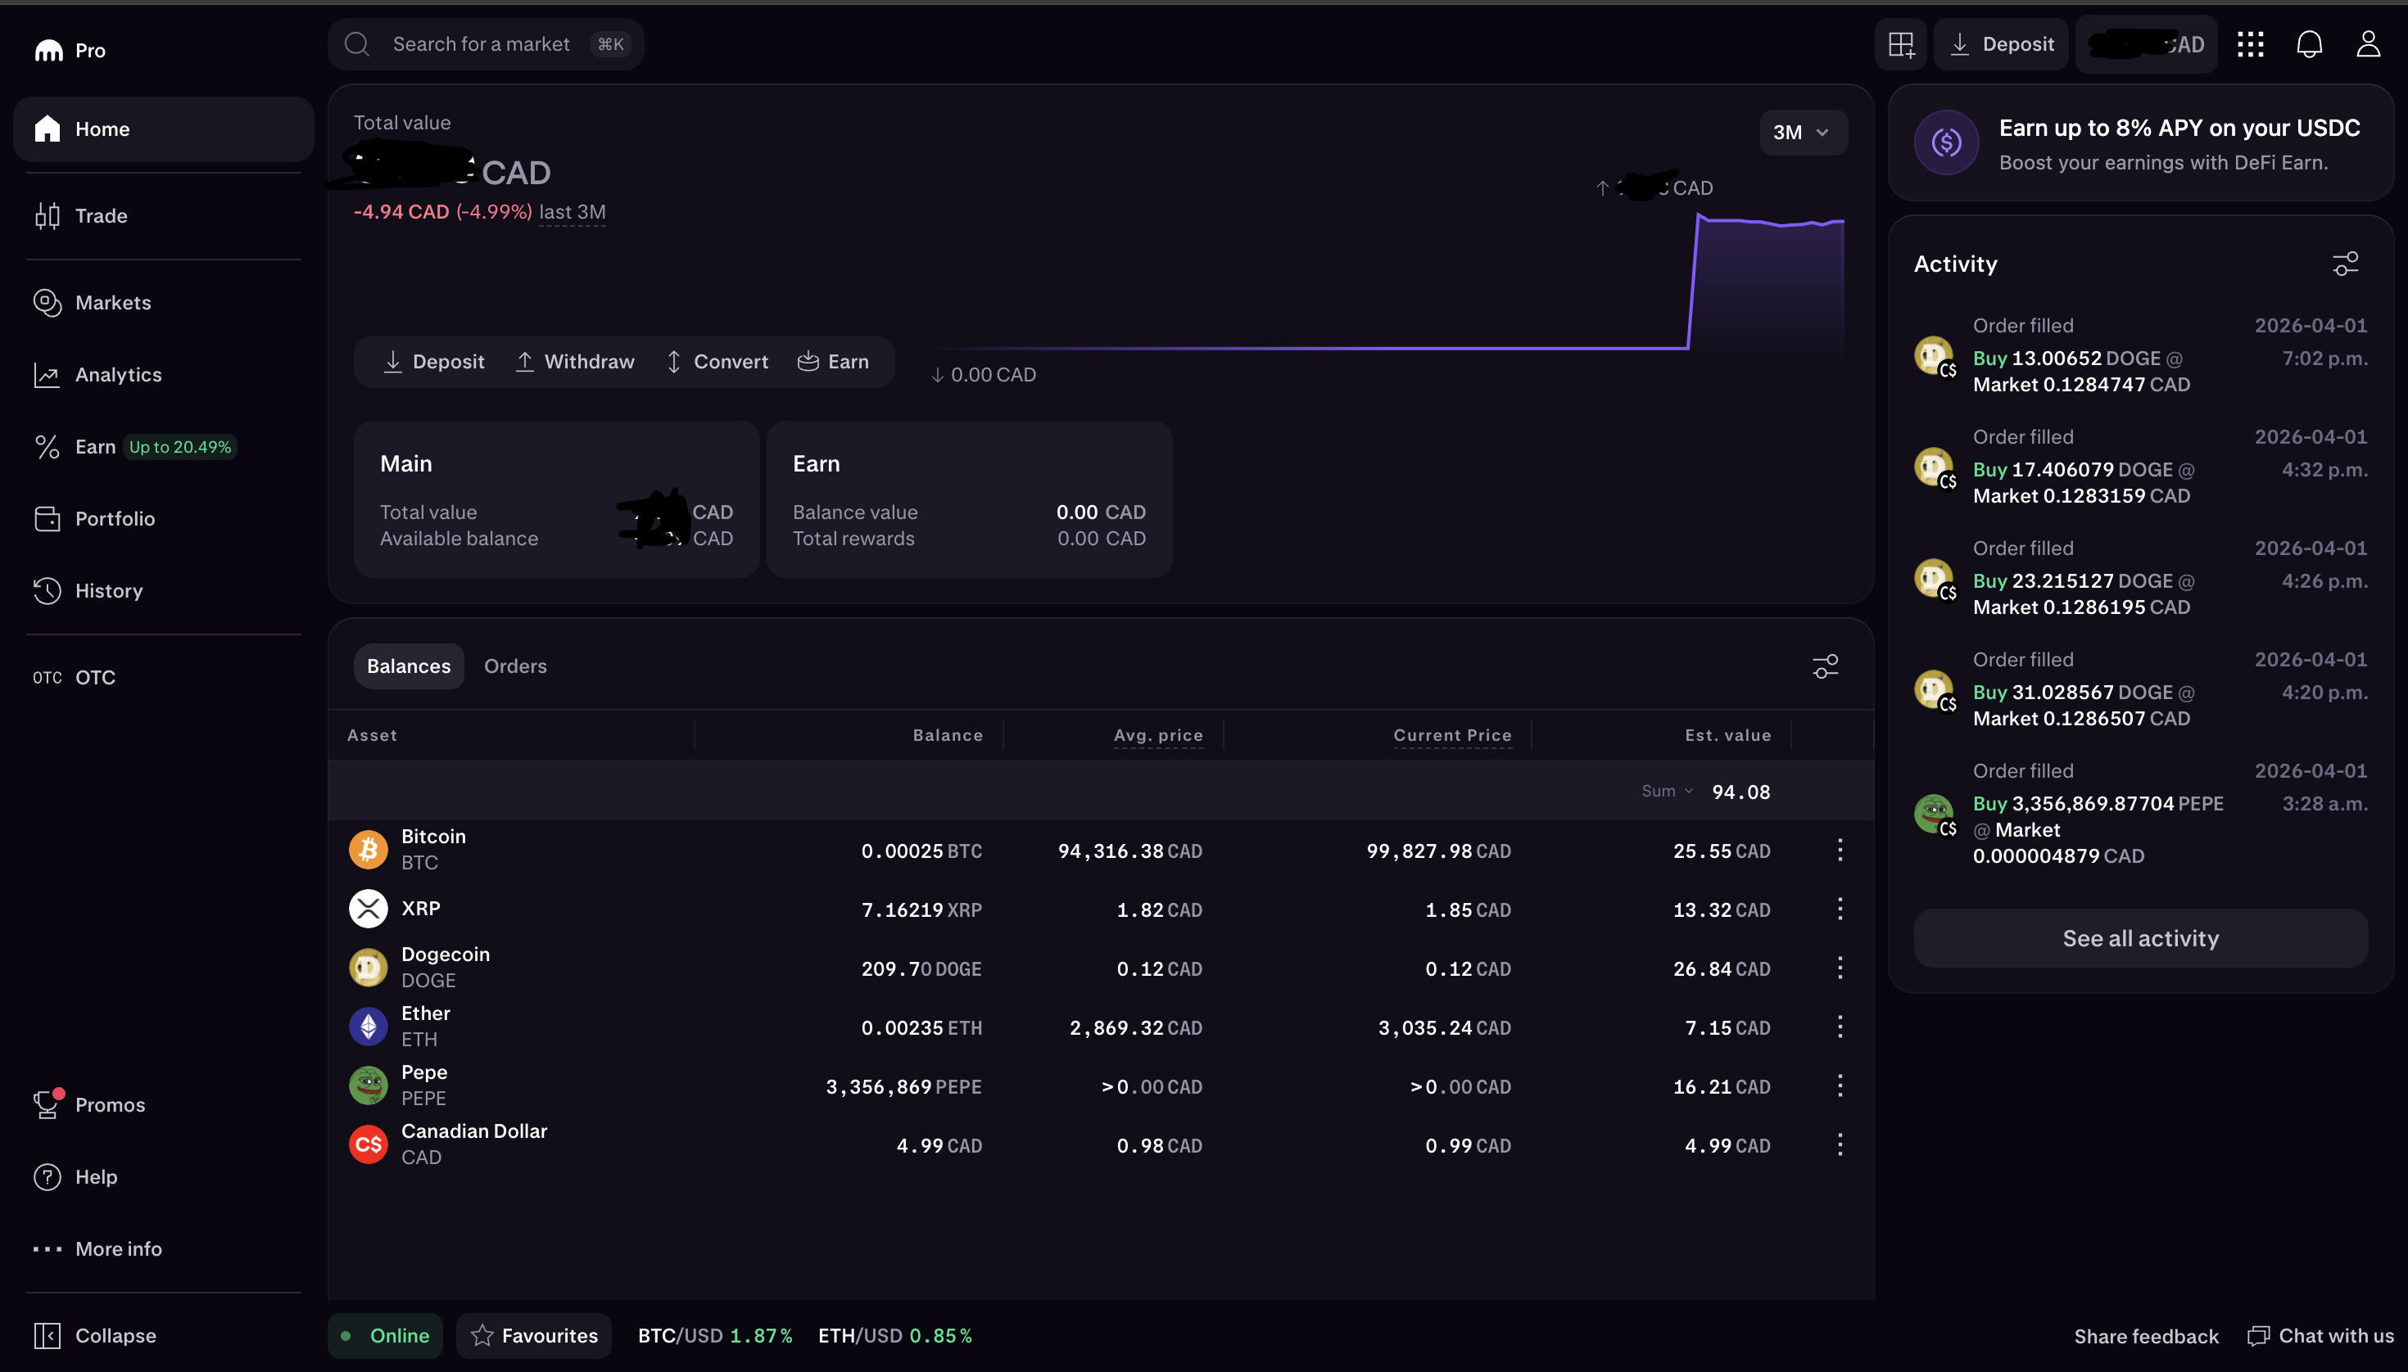
Task: Open the Activity panel filter icon
Action: pyautogui.click(x=2346, y=264)
